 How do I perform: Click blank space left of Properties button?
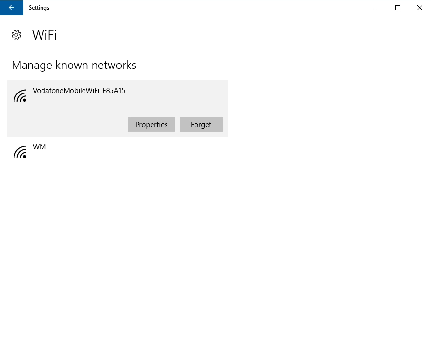coord(72,124)
